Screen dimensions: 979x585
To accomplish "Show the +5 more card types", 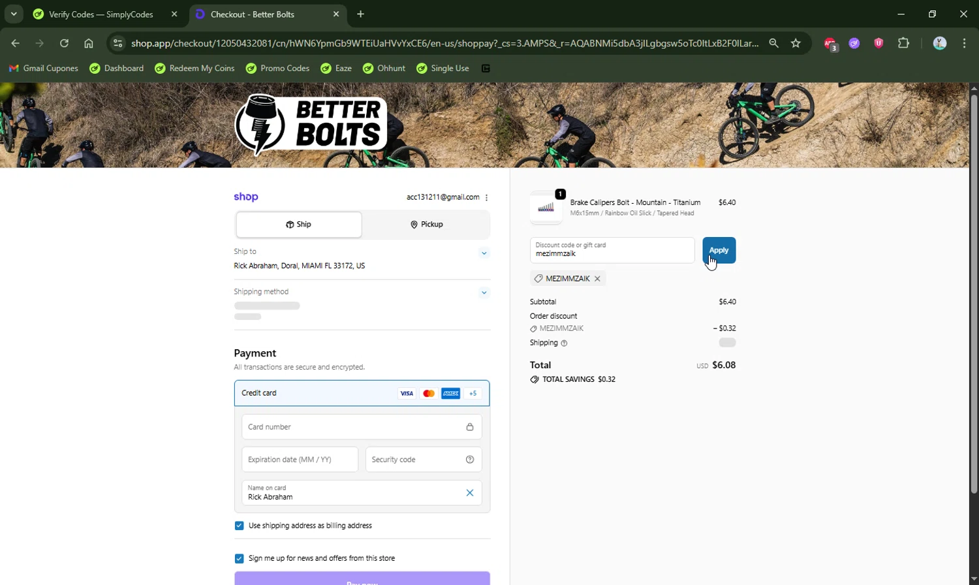I will [473, 393].
